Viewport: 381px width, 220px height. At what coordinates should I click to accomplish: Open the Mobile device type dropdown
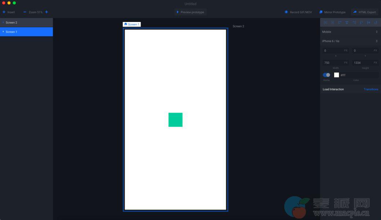click(350, 32)
